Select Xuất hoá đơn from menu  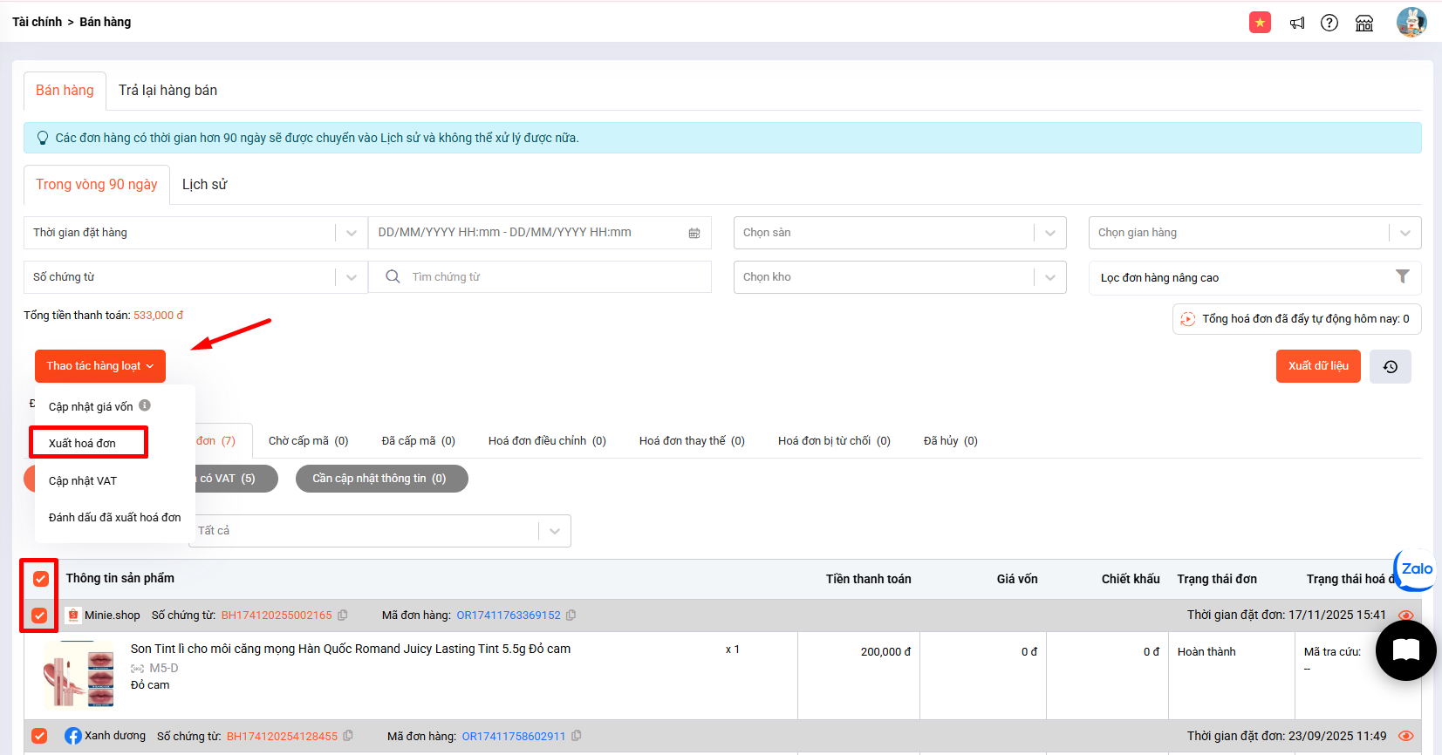[x=83, y=443]
